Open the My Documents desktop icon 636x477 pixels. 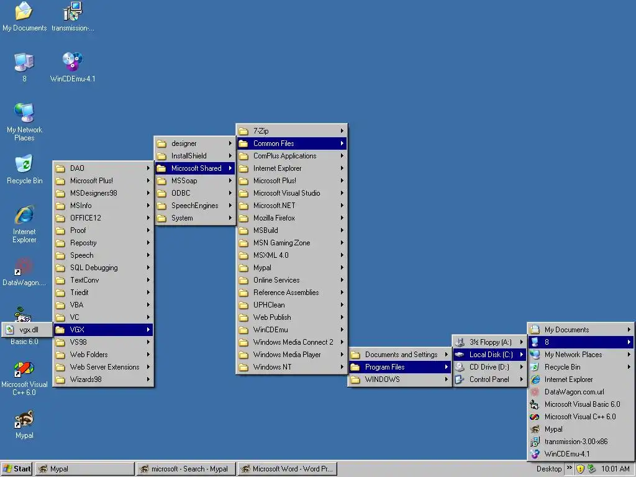tap(24, 16)
